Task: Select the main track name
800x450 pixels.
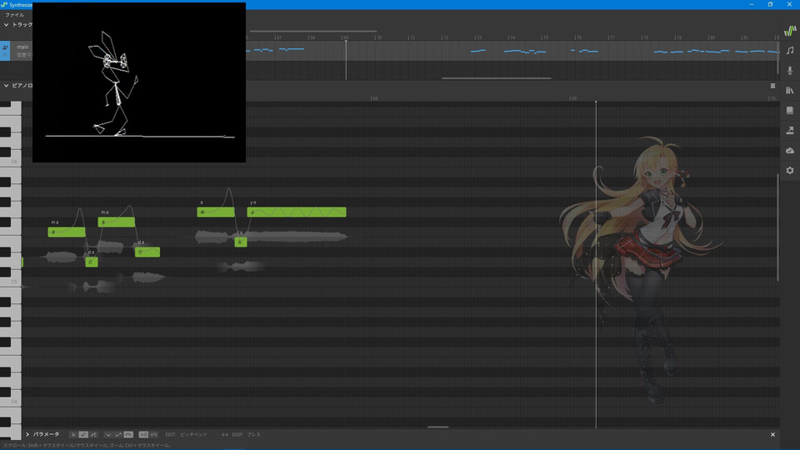Action: [22, 47]
